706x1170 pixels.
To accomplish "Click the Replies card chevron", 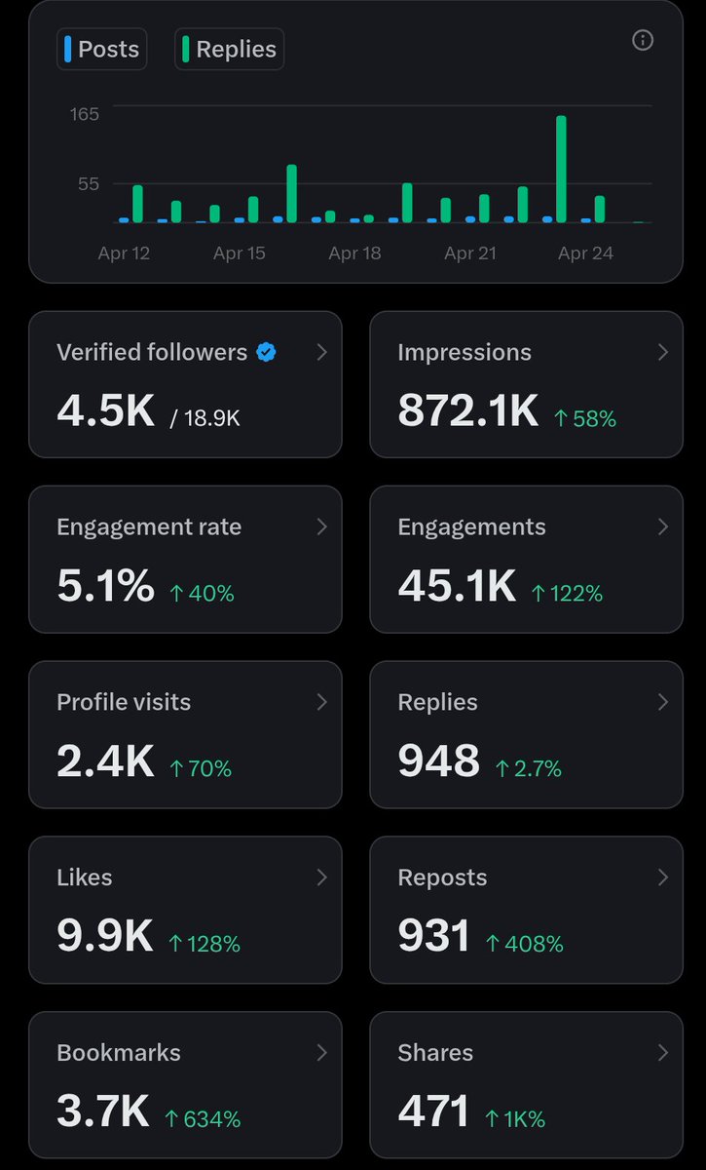I will click(x=663, y=702).
